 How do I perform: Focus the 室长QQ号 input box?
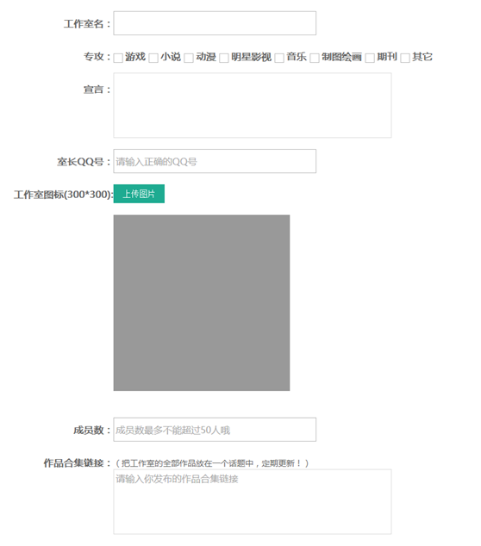[x=215, y=161]
